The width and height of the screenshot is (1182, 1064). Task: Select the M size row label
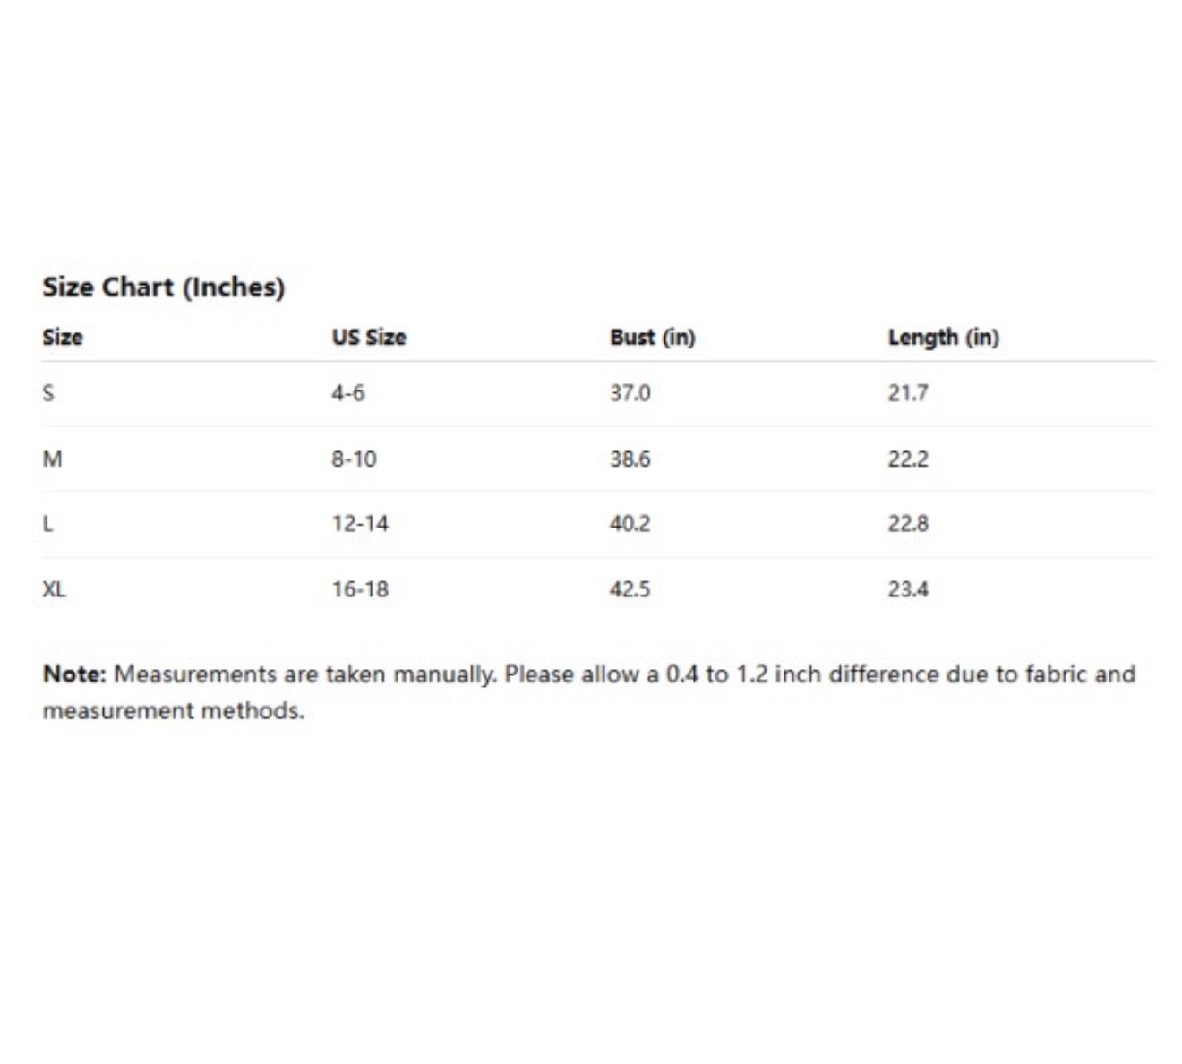click(53, 459)
